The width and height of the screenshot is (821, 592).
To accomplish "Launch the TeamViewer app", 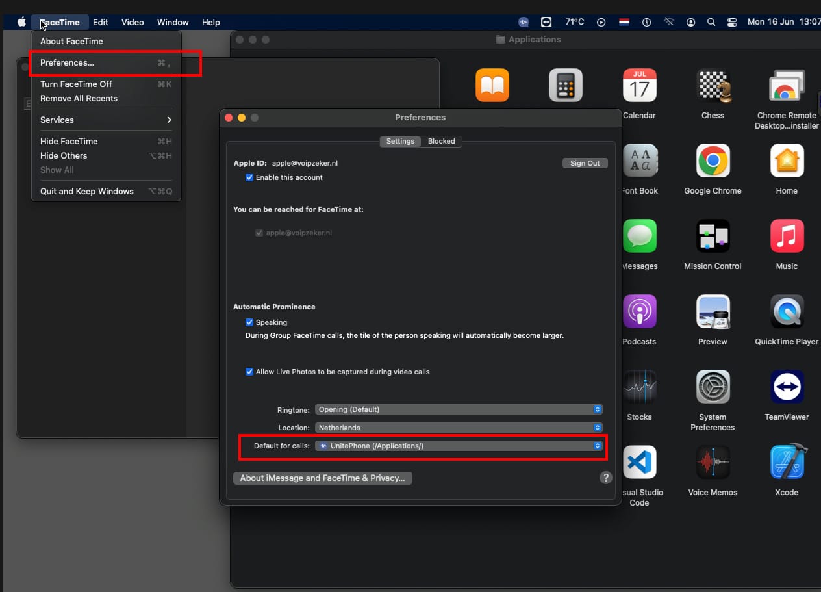I will pyautogui.click(x=787, y=387).
